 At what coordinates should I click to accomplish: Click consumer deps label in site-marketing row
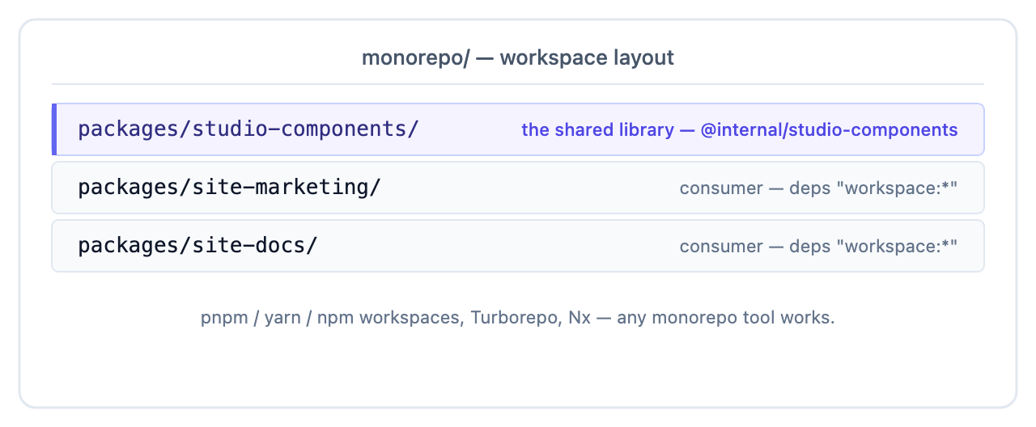coord(818,188)
